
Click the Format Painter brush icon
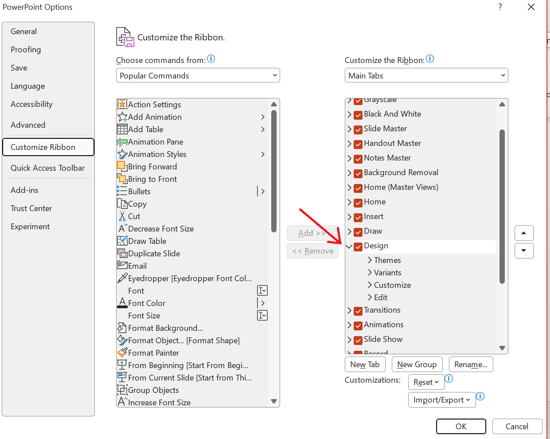point(122,353)
